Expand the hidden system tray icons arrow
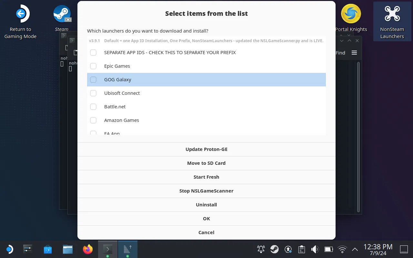The height and width of the screenshot is (258, 413). (355, 249)
